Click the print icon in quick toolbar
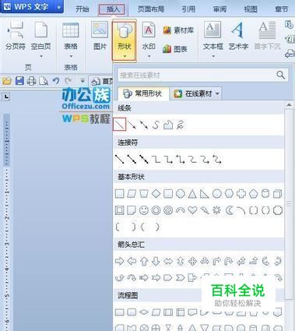The width and height of the screenshot is (295, 331). click(x=31, y=81)
